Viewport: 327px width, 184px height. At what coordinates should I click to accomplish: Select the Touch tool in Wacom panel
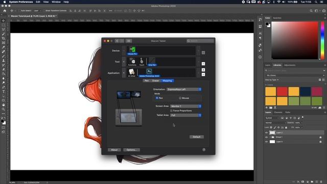(x=142, y=62)
